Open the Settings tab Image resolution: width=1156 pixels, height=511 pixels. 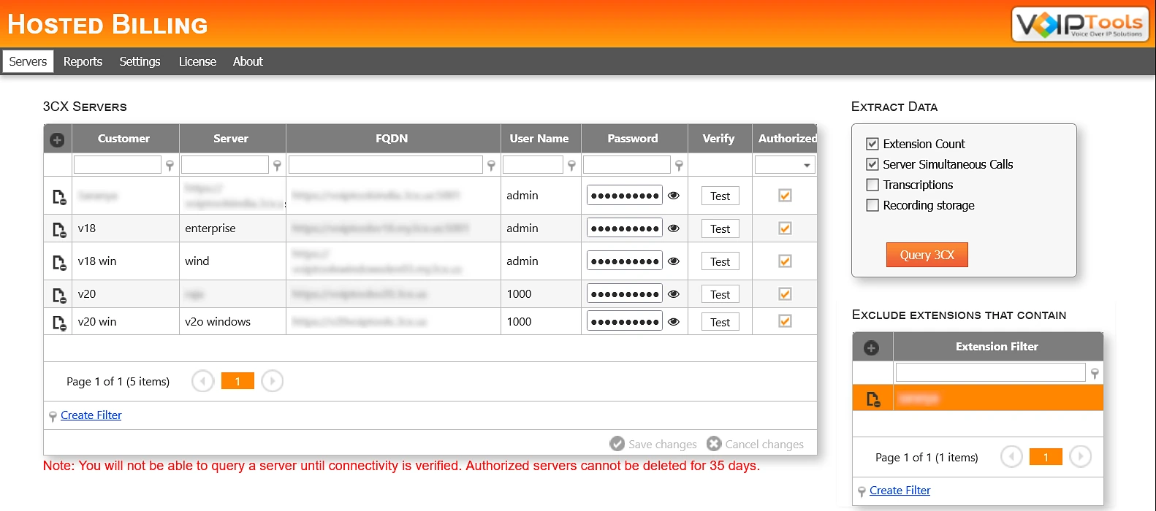tap(140, 61)
